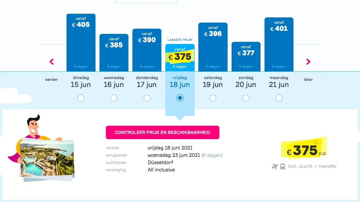
Task: Click the airplane icon next to incl. vlucht
Action: [x=275, y=166]
